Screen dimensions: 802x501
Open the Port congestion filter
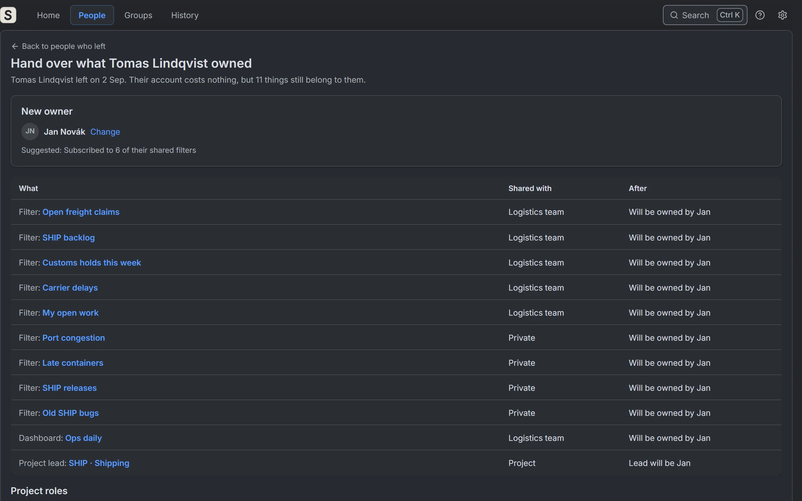74,338
